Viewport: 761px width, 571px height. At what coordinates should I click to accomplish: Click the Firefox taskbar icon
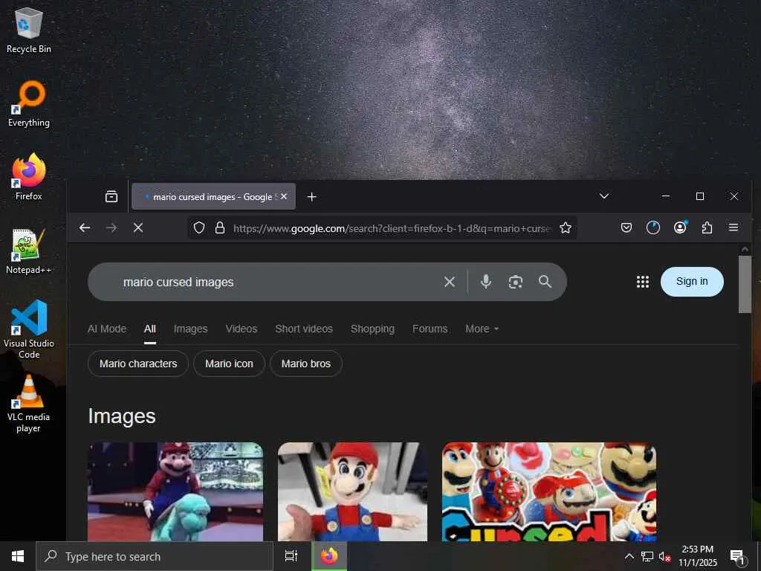point(329,556)
